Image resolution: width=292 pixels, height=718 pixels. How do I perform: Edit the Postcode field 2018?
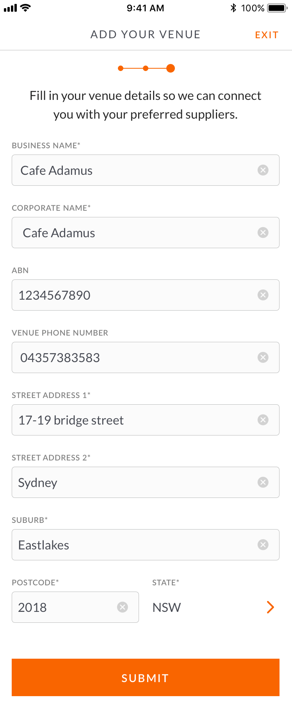(62, 608)
